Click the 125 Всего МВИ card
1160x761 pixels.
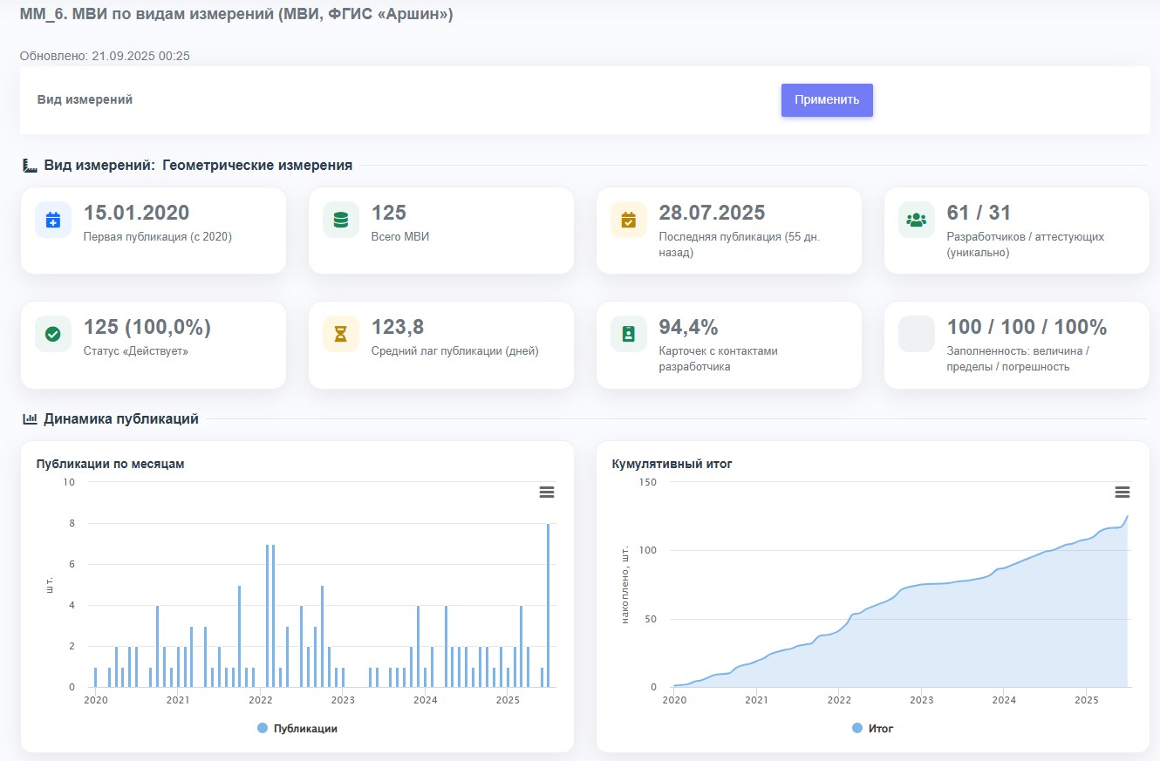[x=440, y=230]
